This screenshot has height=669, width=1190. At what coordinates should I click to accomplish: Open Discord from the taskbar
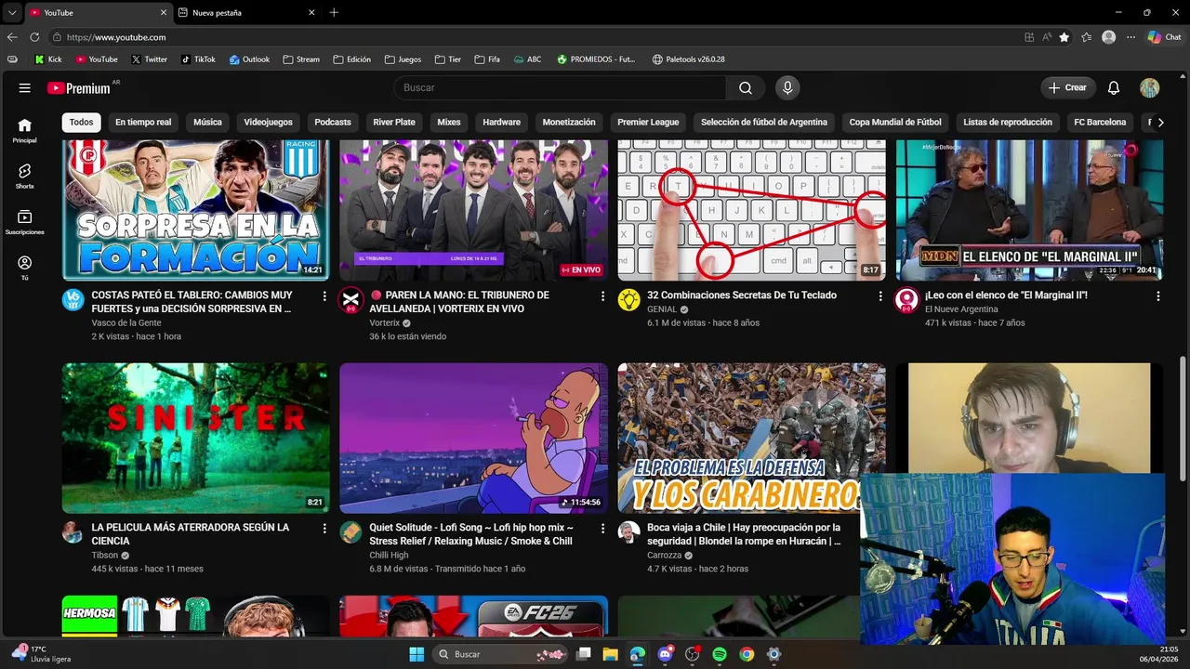pos(665,654)
